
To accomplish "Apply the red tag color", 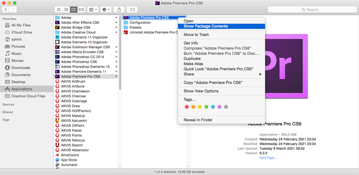I will coord(187,107).
